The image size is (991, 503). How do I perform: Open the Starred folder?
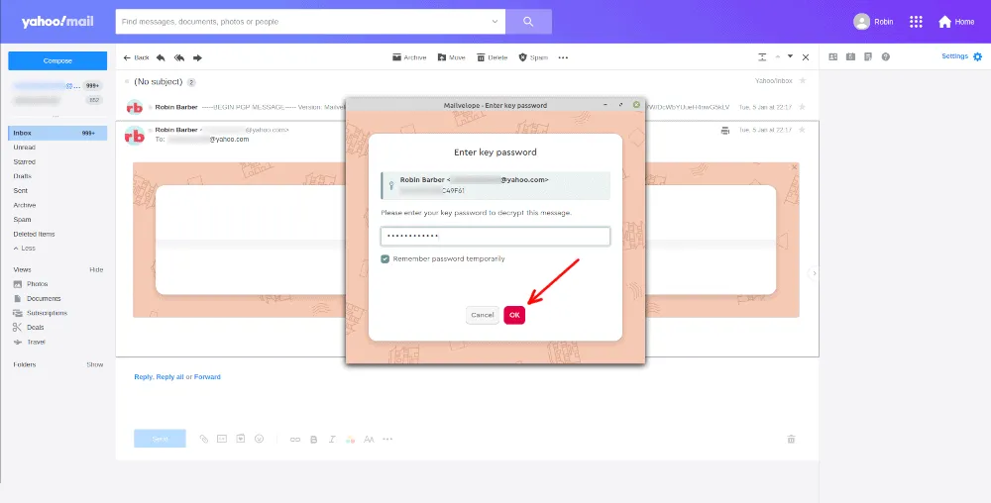25,161
